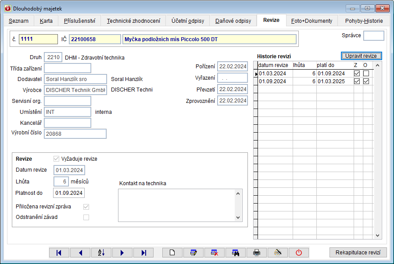
Task: Open the Foto+Dokumenty tab
Action: tap(312, 21)
